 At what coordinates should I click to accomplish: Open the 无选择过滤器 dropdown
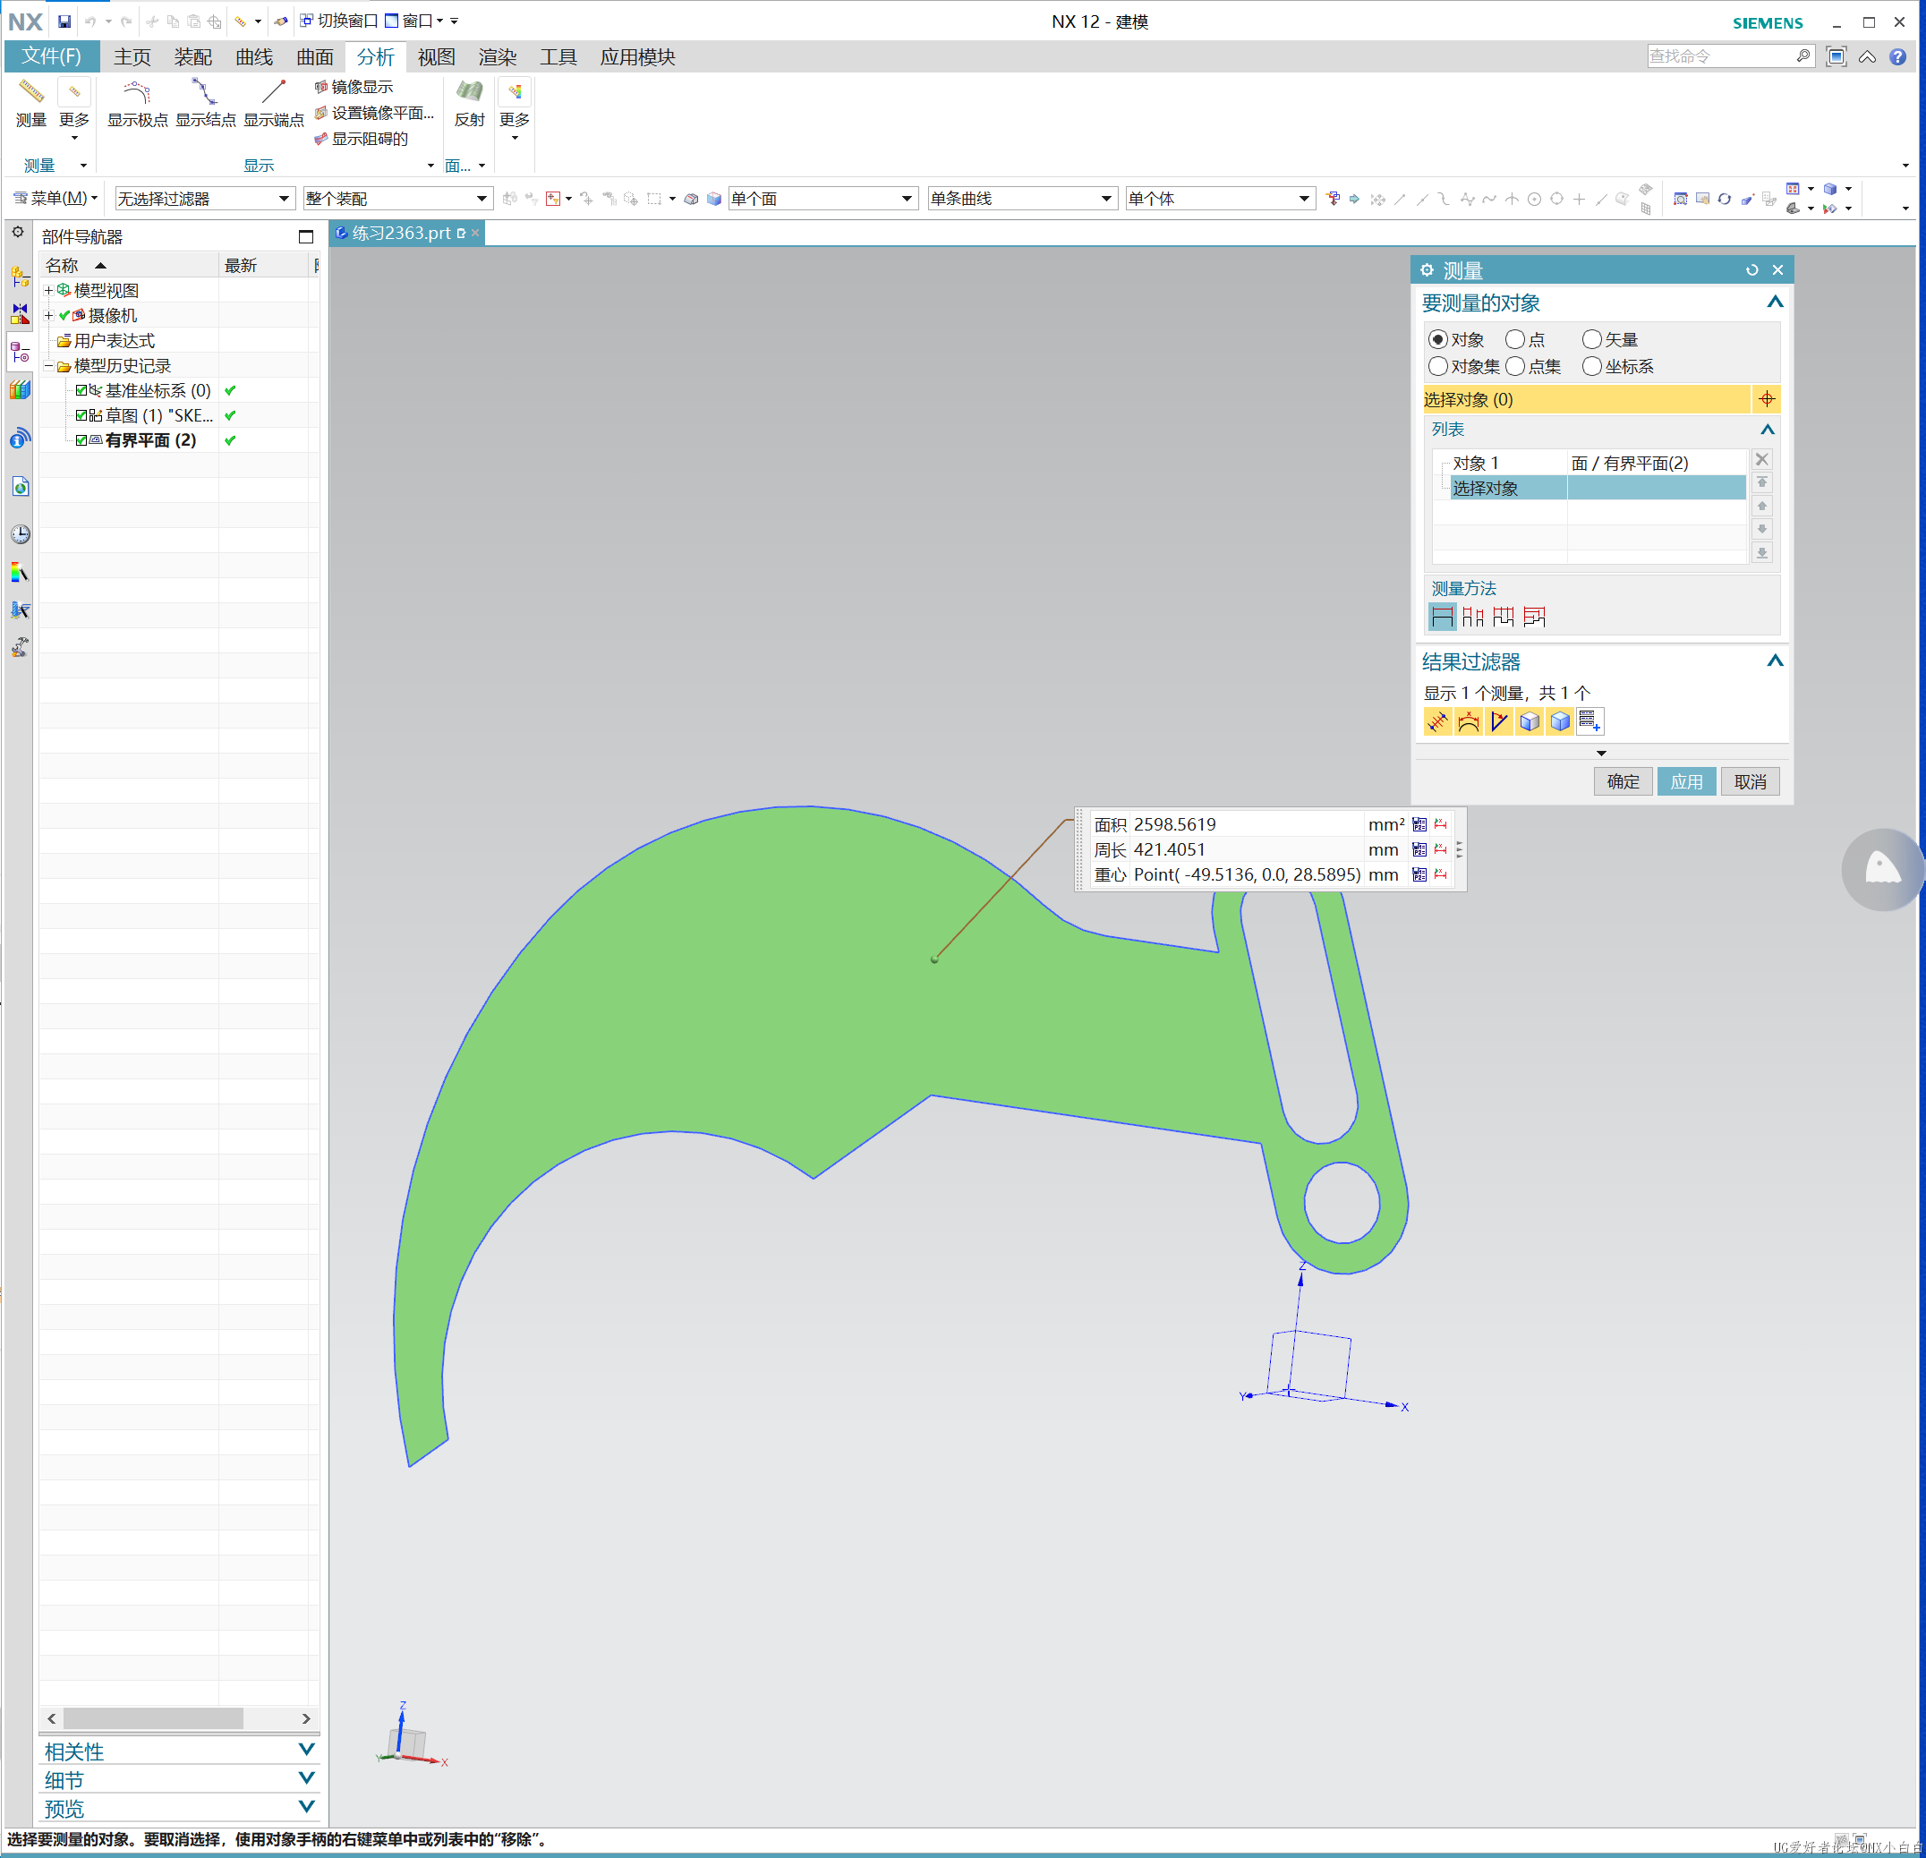click(204, 199)
